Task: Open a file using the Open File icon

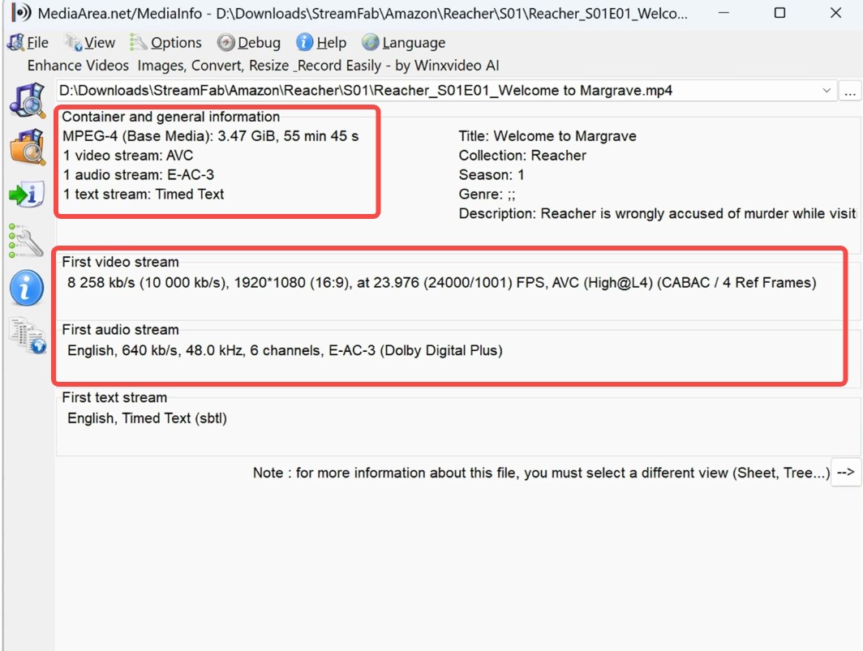Action: click(x=24, y=100)
